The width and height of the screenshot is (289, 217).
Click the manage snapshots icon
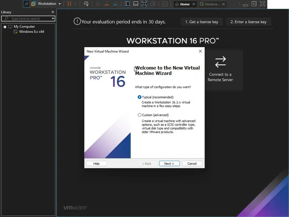(115, 4)
